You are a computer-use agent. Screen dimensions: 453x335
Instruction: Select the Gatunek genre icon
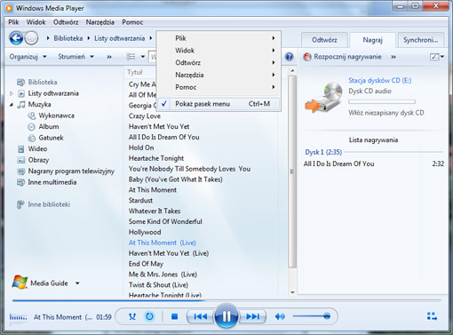[31, 138]
